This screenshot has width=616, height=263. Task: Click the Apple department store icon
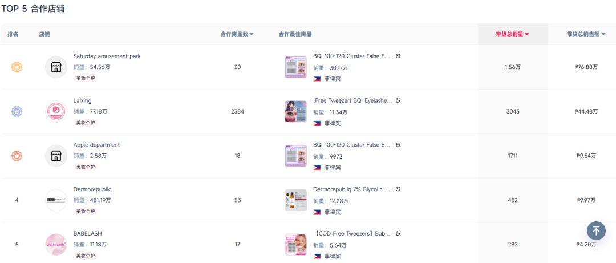56,156
